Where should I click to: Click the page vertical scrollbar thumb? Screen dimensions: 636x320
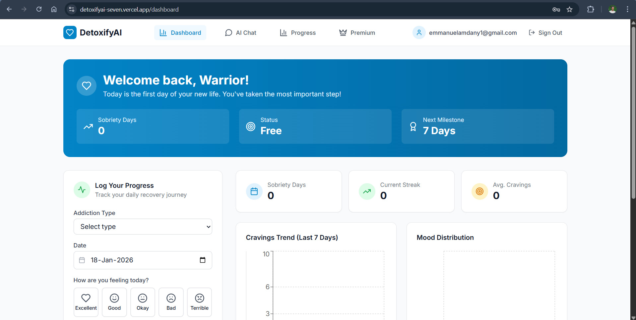tap(633, 113)
